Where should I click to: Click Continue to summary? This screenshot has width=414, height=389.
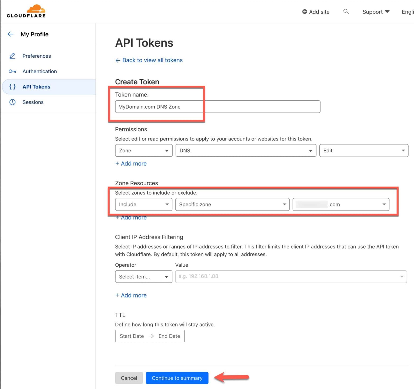[x=177, y=378]
